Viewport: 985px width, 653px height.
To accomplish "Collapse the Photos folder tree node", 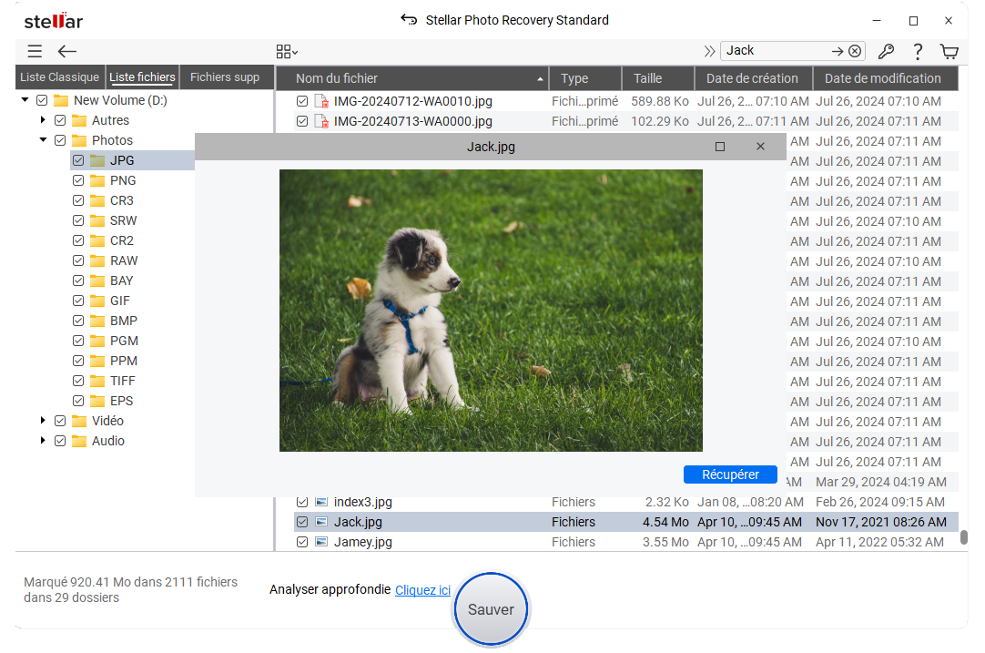I will [x=43, y=140].
